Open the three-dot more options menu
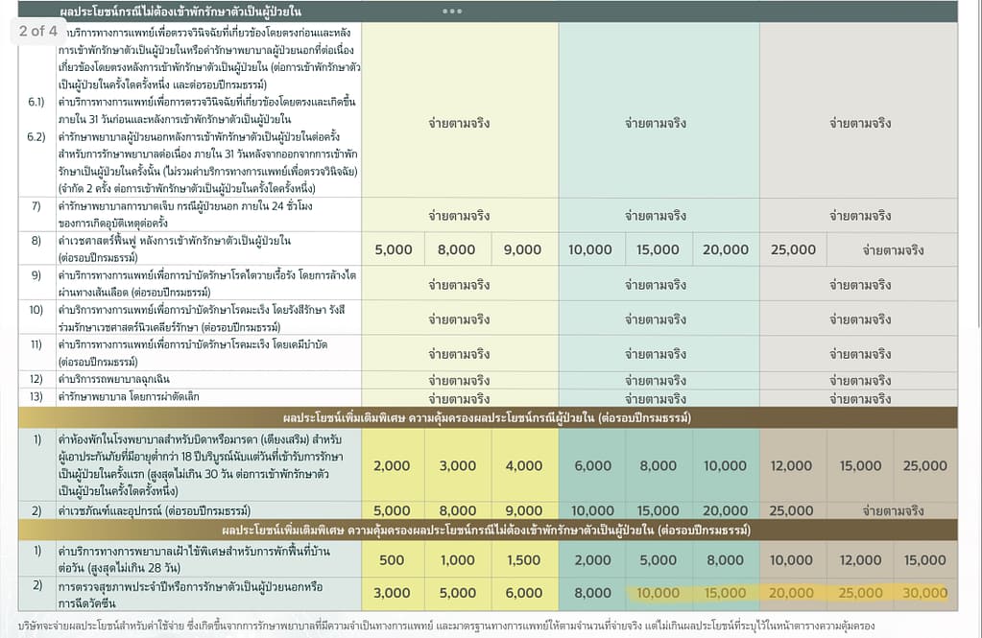This screenshot has width=982, height=638. pos(452,12)
